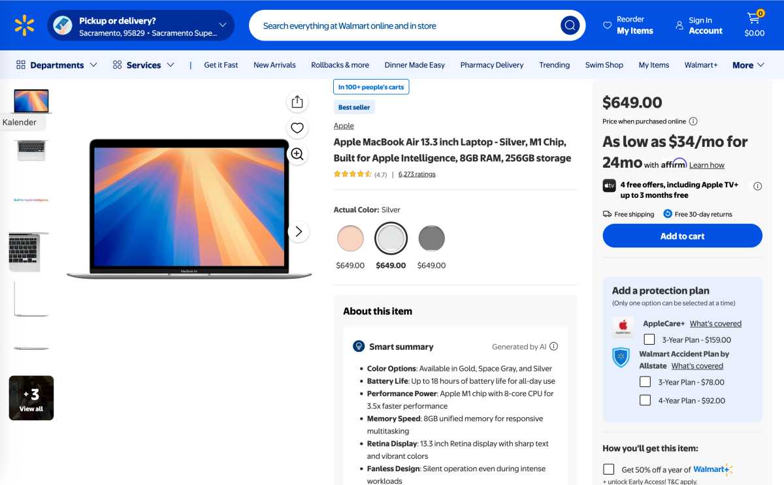This screenshot has height=485, width=784.
Task: Open the Services dropdown chevron
Action: tap(171, 65)
